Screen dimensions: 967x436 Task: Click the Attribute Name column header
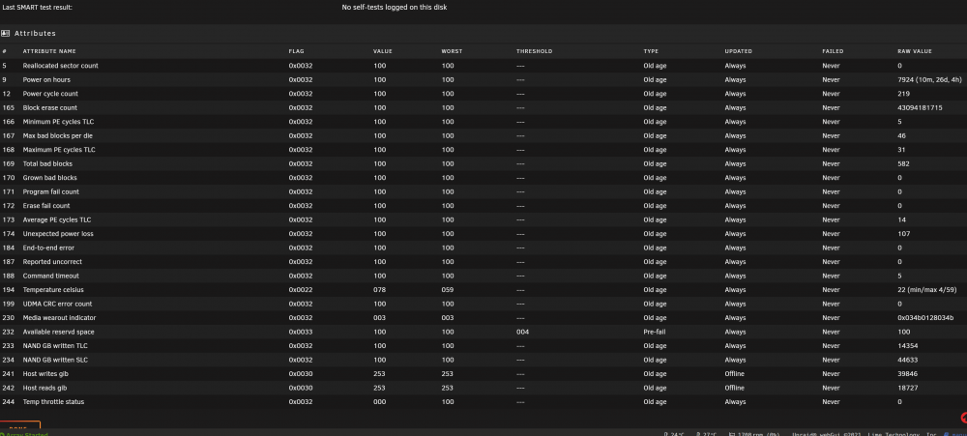[x=49, y=51]
